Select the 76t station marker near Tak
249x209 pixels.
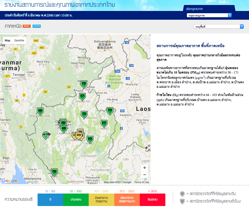(54, 172)
